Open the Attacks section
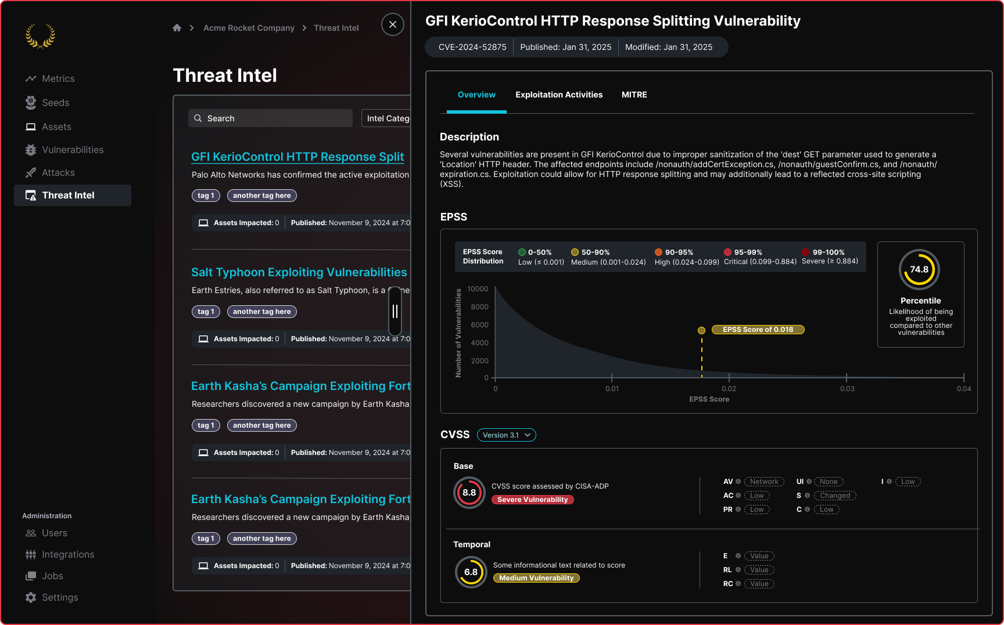The width and height of the screenshot is (1004, 625). click(x=58, y=172)
